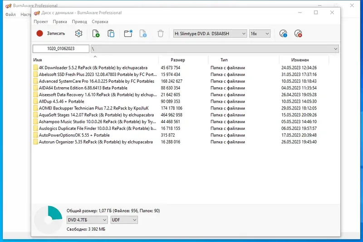Open the 16x write speed dropdown

point(260,34)
